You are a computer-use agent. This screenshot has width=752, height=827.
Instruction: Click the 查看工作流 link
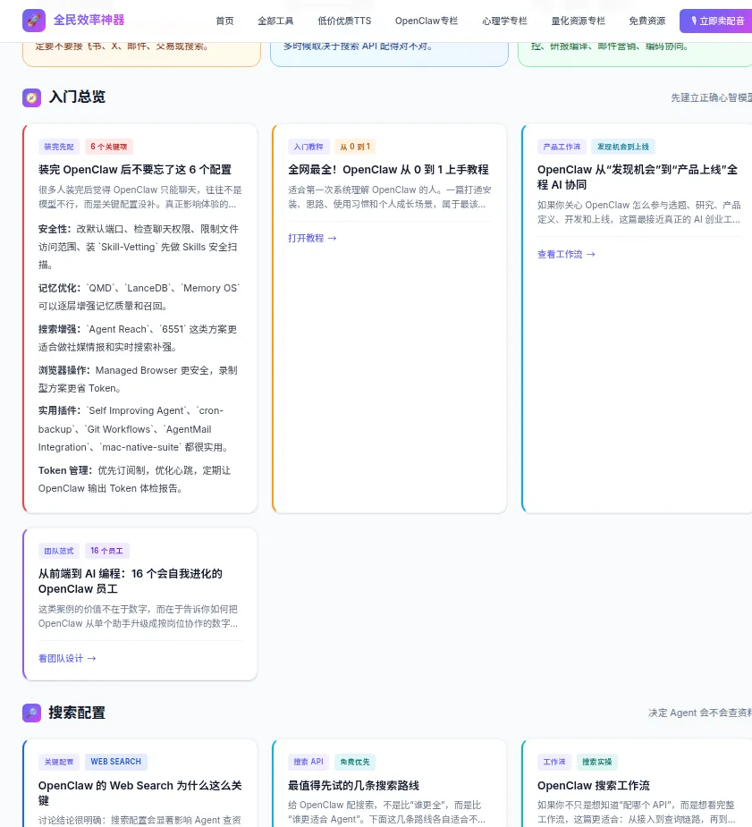566,254
